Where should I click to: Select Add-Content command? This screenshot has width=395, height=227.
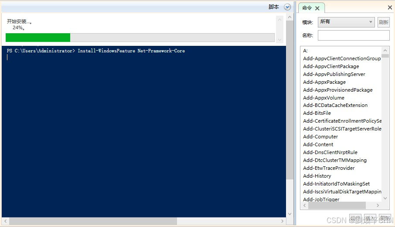[318, 144]
